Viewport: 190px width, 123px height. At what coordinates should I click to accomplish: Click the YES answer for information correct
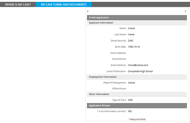(130, 112)
